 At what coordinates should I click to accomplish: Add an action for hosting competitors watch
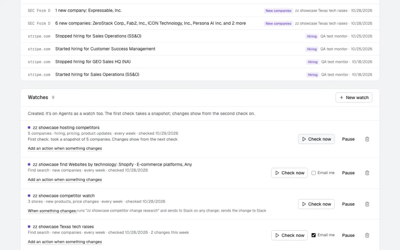(65, 148)
